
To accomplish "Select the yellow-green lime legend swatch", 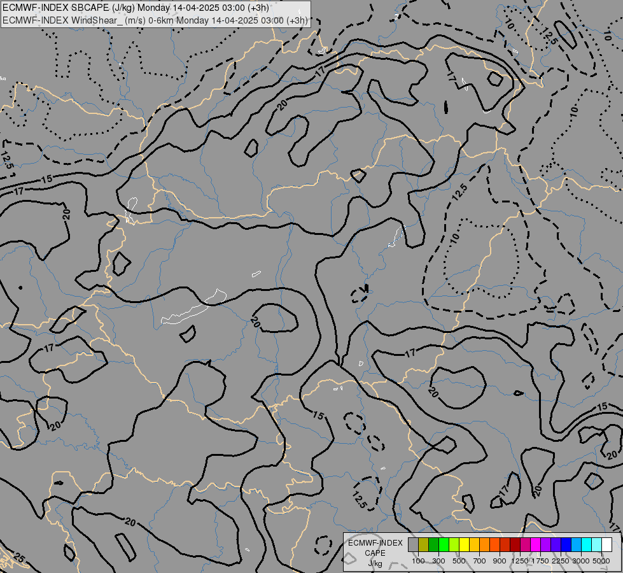I will tap(454, 544).
